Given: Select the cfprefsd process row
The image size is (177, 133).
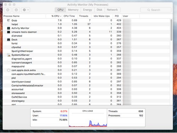Looking at the screenshot, I should click(x=86, y=47).
